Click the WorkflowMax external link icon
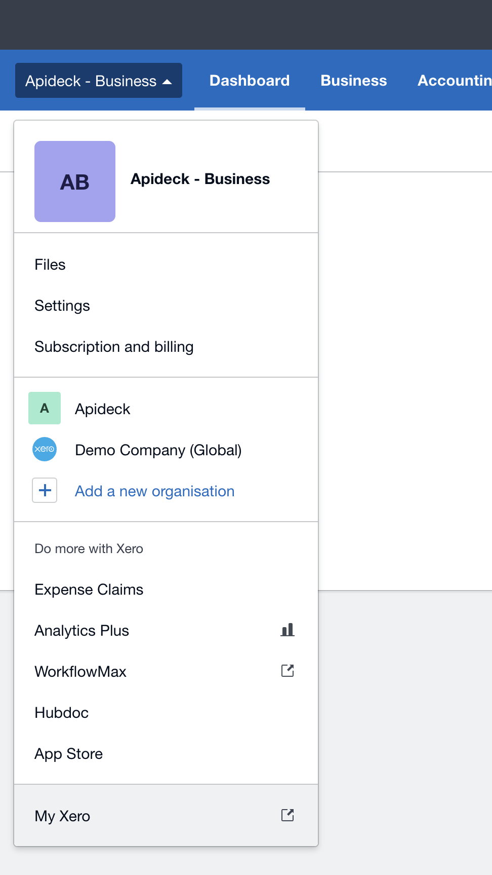 (288, 671)
